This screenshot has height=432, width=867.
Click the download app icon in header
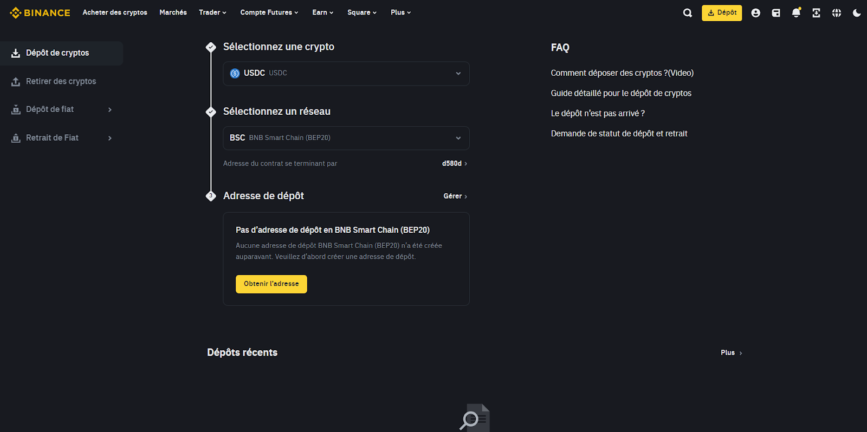(816, 13)
